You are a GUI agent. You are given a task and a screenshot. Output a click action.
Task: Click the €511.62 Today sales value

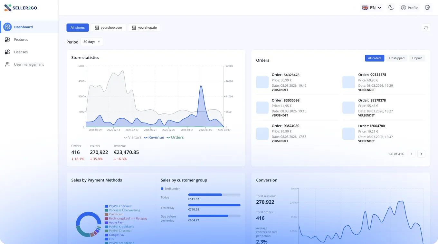click(x=194, y=199)
